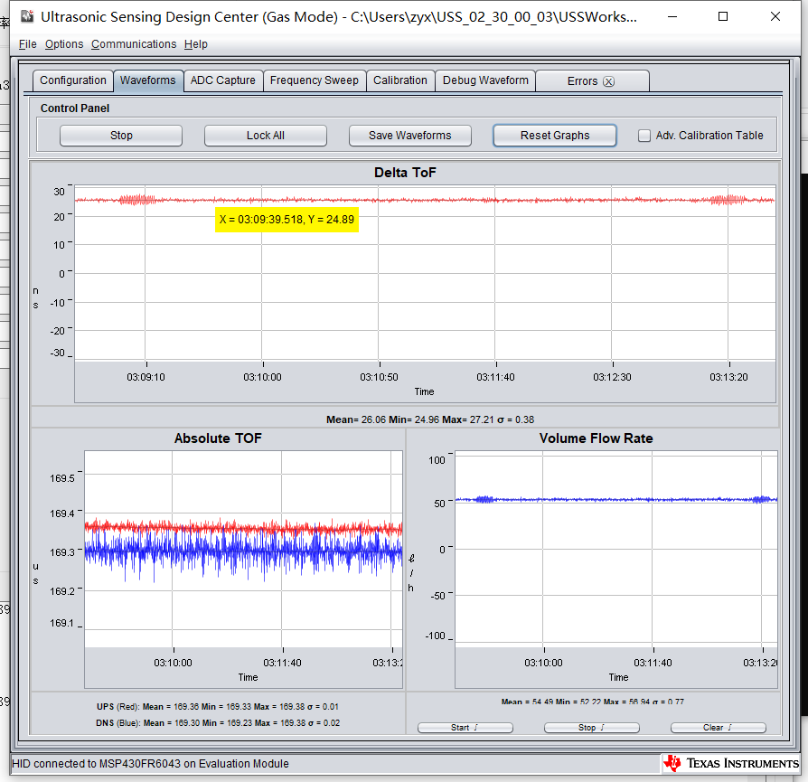Screen dimensions: 808x782
Task: Click the Lock All button
Action: [x=266, y=136]
